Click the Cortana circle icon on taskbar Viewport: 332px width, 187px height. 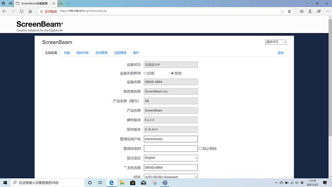coord(90,183)
